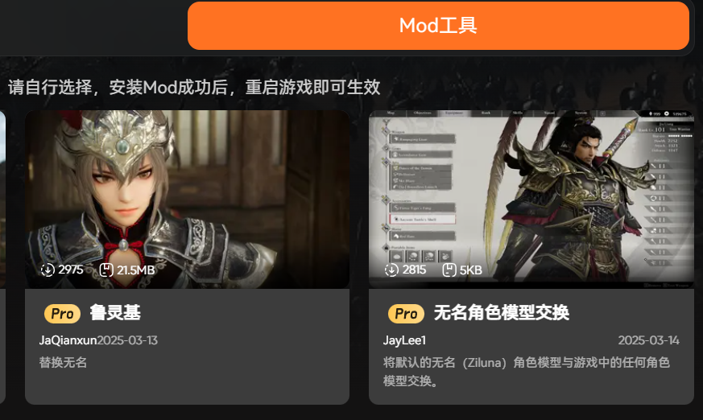The height and width of the screenshot is (420, 703).
Task: Click the 请自行选择 instruction text
Action: pos(194,87)
